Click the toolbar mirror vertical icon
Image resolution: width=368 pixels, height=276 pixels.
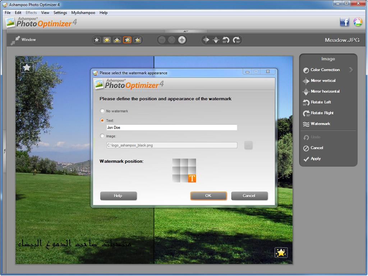(x=206, y=40)
